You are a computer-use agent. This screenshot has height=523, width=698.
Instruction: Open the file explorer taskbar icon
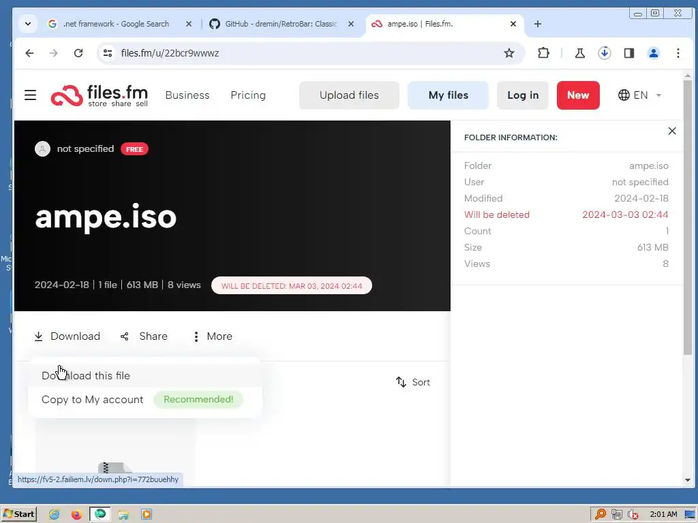pos(123,515)
